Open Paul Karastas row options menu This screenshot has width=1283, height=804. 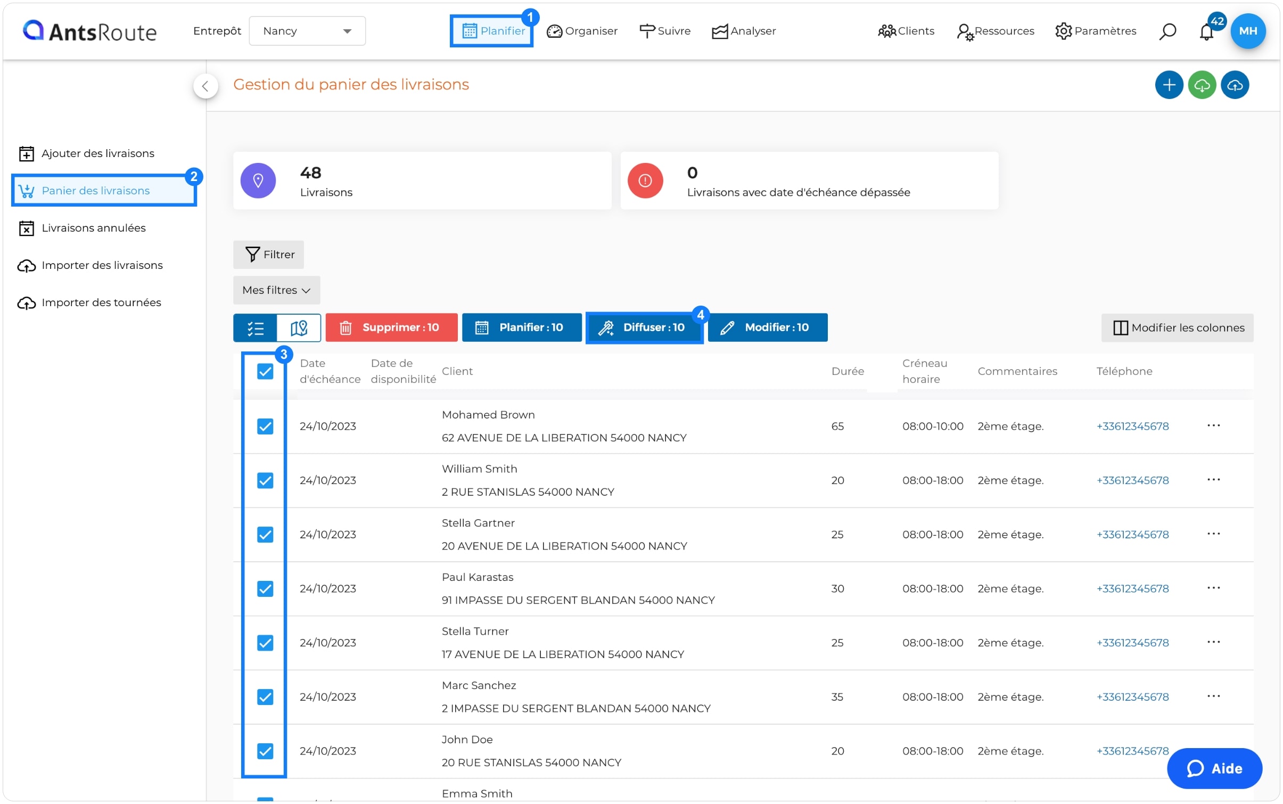tap(1213, 588)
